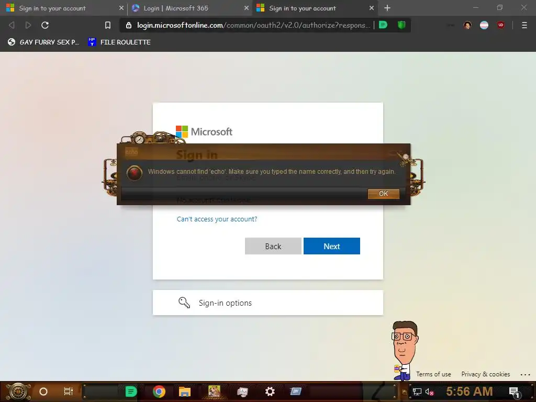Click the network icon in system tray
Image resolution: width=536 pixels, height=402 pixels.
(417, 392)
